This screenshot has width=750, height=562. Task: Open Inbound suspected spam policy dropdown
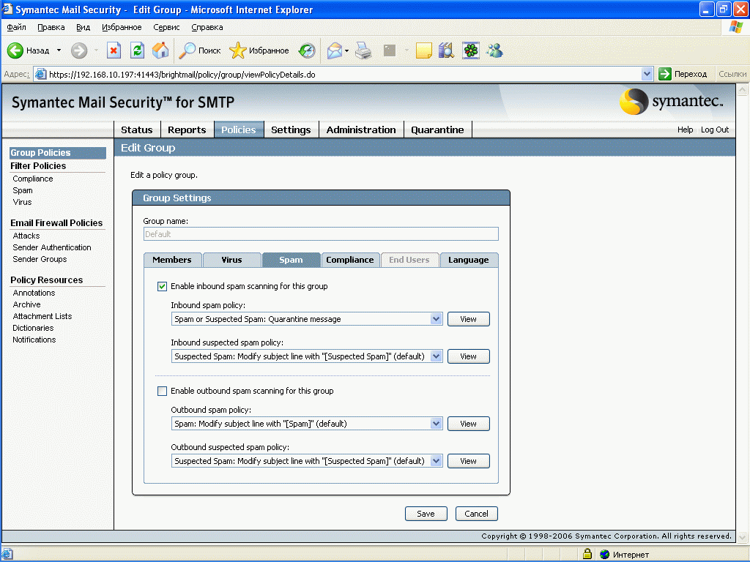tap(307, 356)
